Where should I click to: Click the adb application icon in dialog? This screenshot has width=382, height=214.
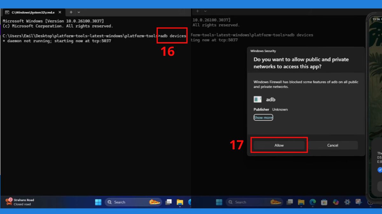tap(258, 99)
